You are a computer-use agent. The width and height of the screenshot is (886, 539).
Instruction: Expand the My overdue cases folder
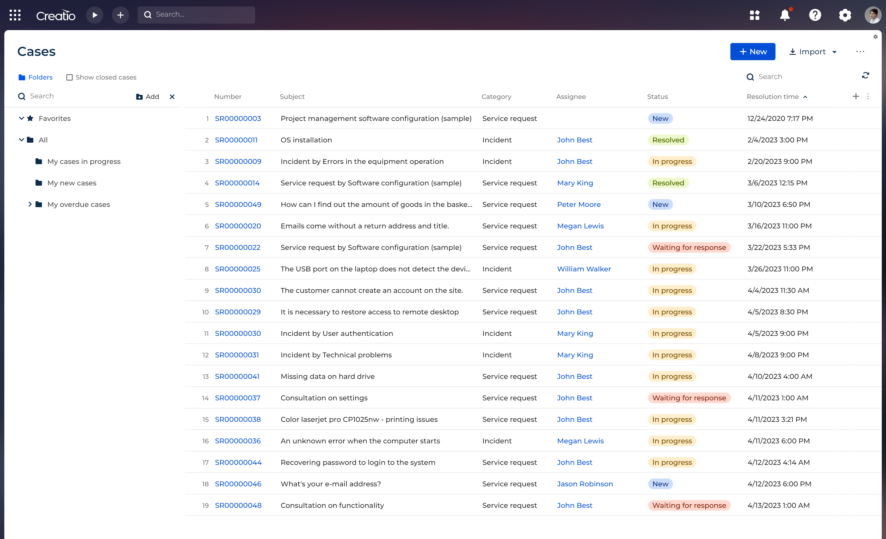pyautogui.click(x=30, y=204)
